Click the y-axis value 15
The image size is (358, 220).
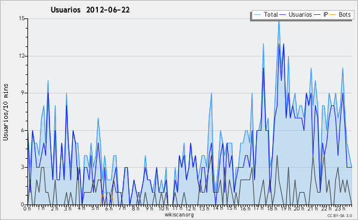click(21, 18)
